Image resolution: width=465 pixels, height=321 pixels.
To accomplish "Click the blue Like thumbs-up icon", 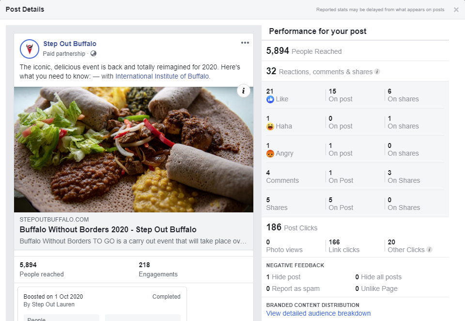I will [x=270, y=99].
